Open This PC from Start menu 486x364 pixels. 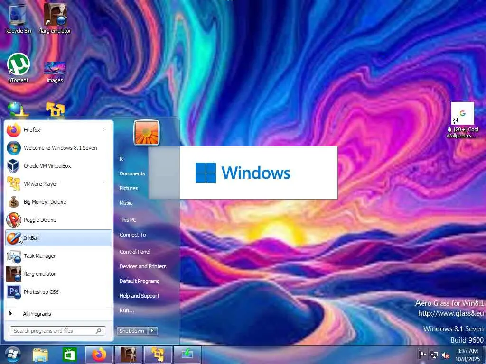[128, 220]
